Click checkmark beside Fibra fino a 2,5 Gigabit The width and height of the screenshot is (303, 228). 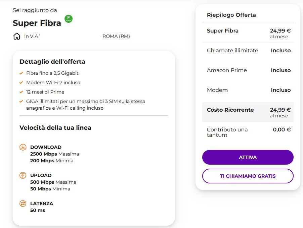point(21,73)
